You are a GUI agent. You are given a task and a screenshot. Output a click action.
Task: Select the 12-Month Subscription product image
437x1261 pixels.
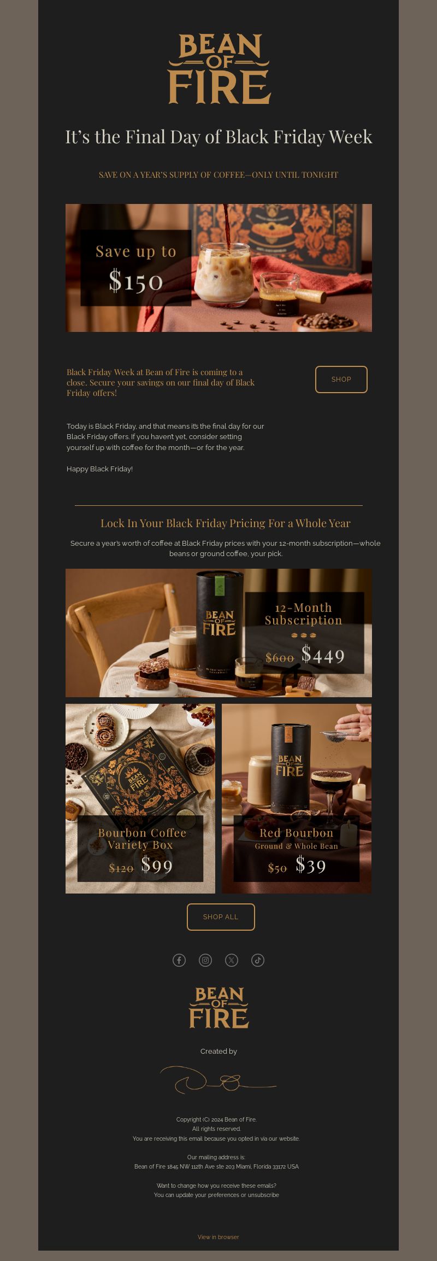coord(218,633)
